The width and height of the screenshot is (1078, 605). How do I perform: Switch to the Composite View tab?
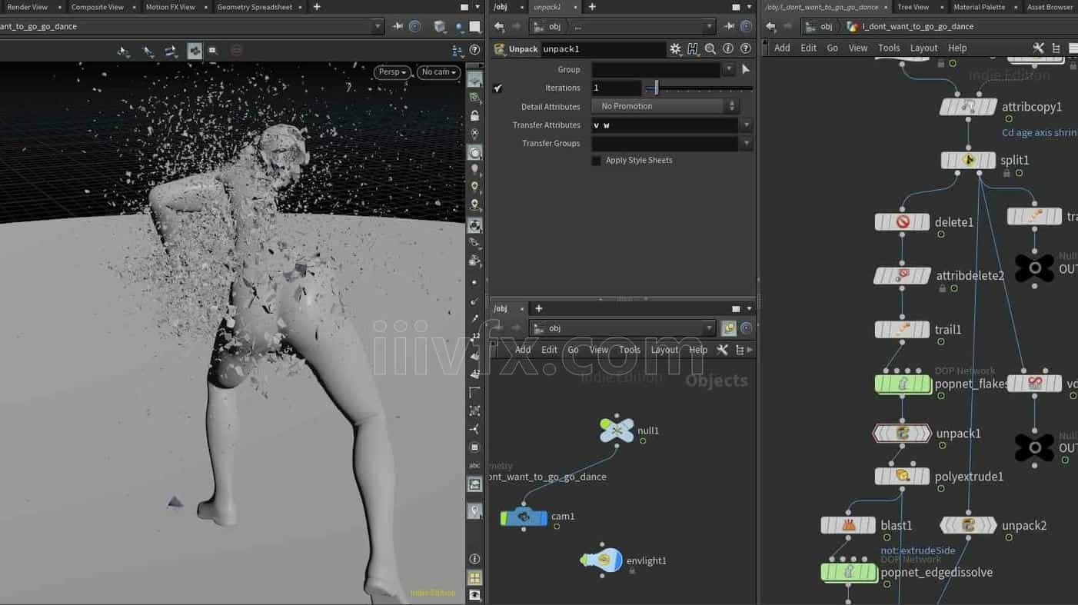tap(98, 7)
